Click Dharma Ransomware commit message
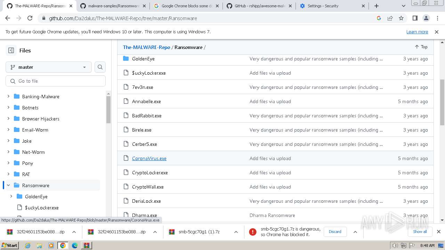 (x=272, y=215)
